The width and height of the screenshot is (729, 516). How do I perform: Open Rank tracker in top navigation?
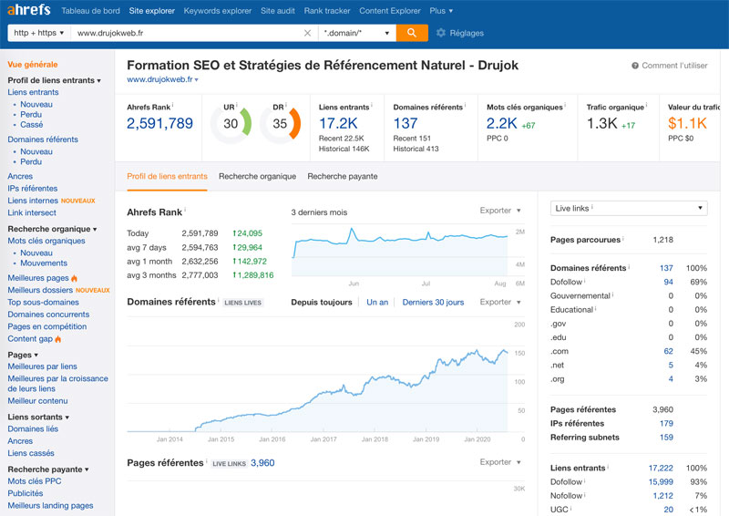[327, 11]
